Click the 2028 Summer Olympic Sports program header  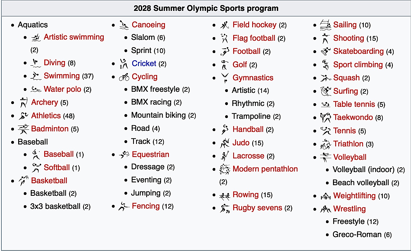tap(206, 8)
